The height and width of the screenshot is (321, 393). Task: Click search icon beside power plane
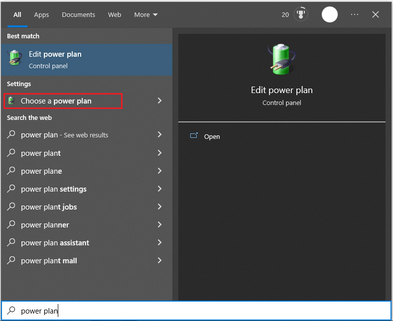coord(11,171)
